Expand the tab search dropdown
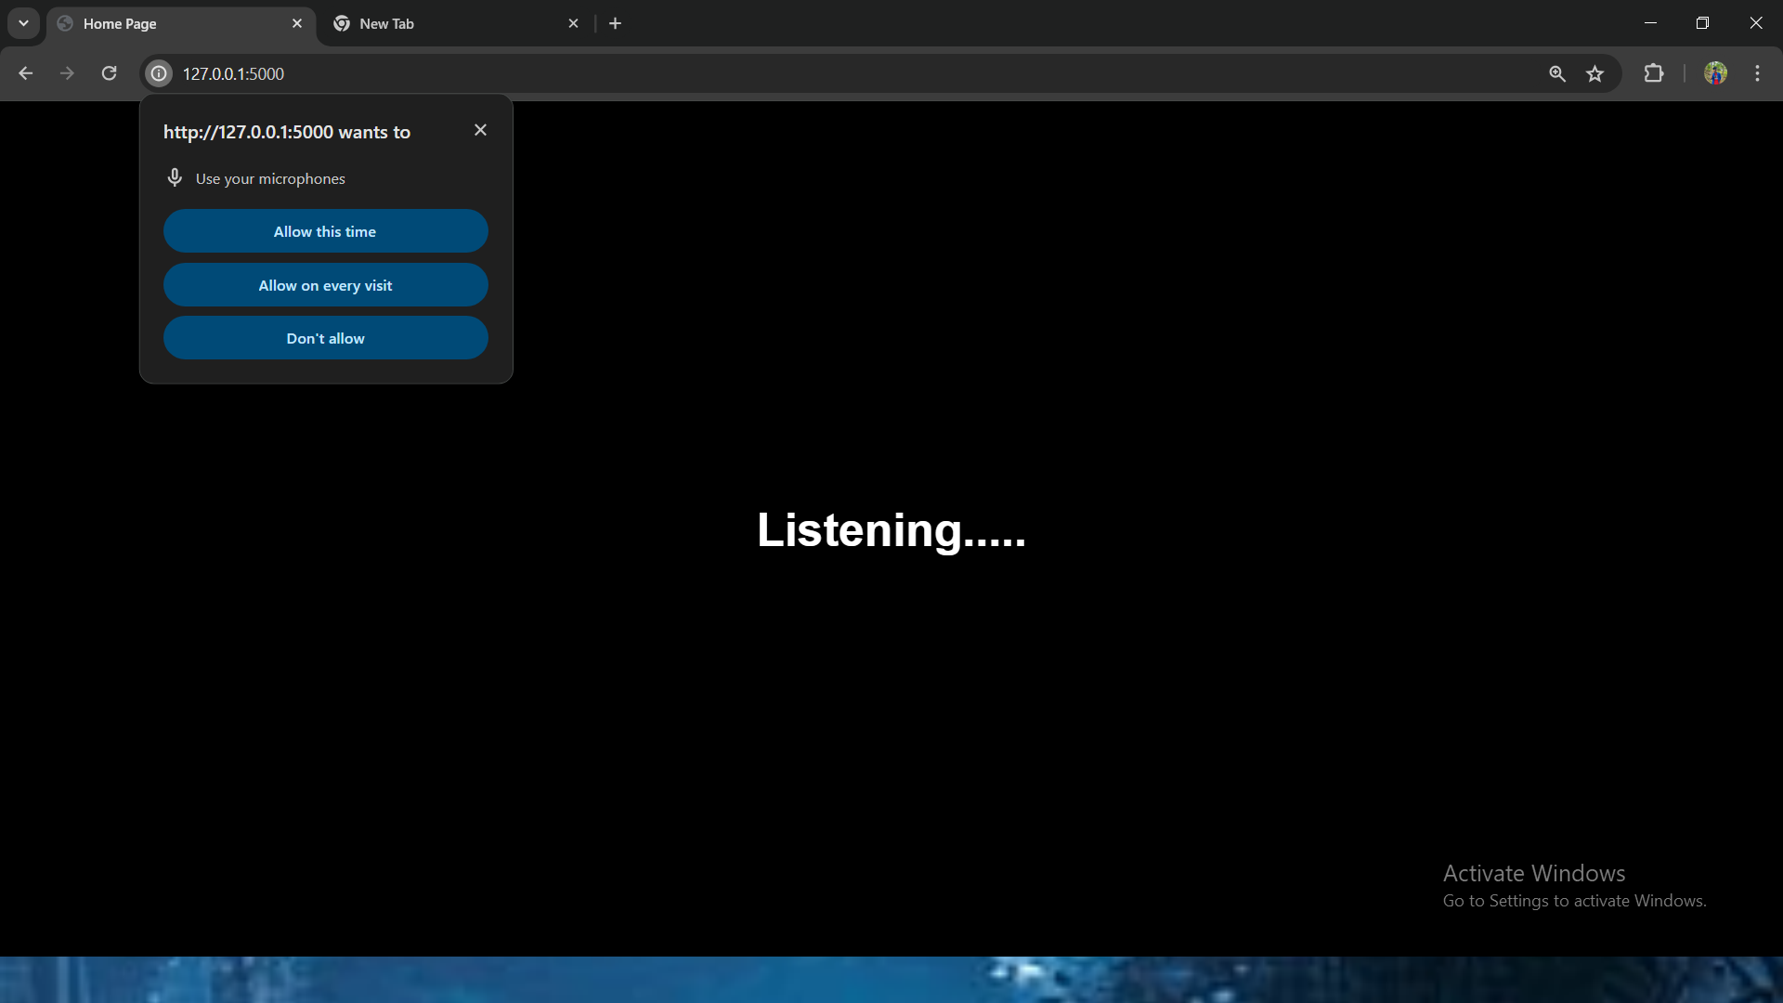Viewport: 1783px width, 1003px height. 23,23
